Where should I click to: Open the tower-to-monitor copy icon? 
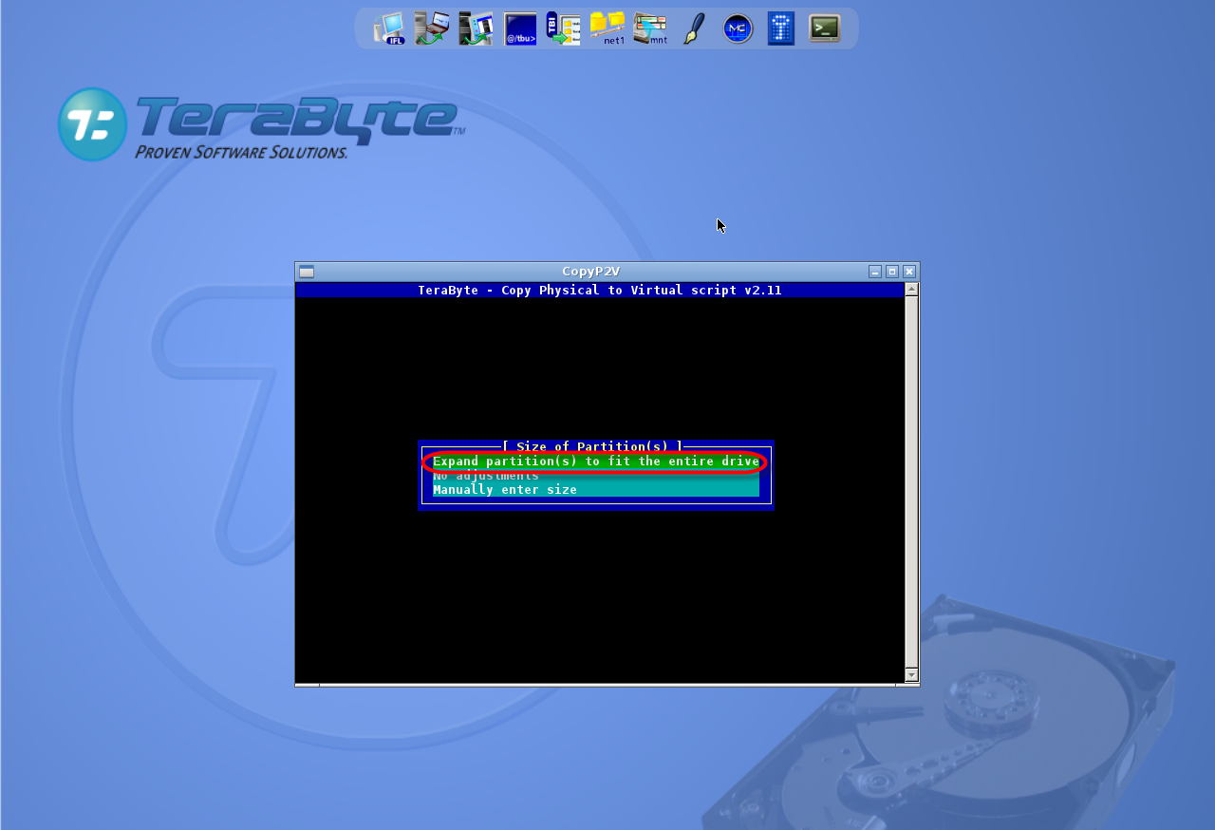tap(476, 28)
